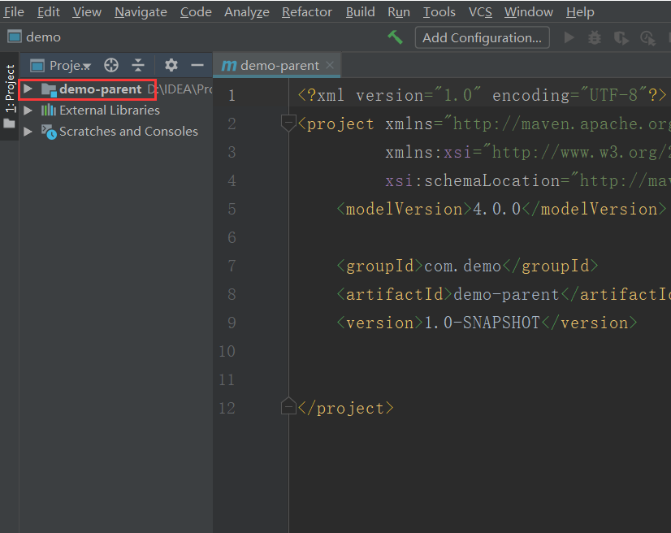Image resolution: width=671 pixels, height=533 pixels.
Task: Toggle the 1: Project tool window tab
Action: (x=10, y=89)
